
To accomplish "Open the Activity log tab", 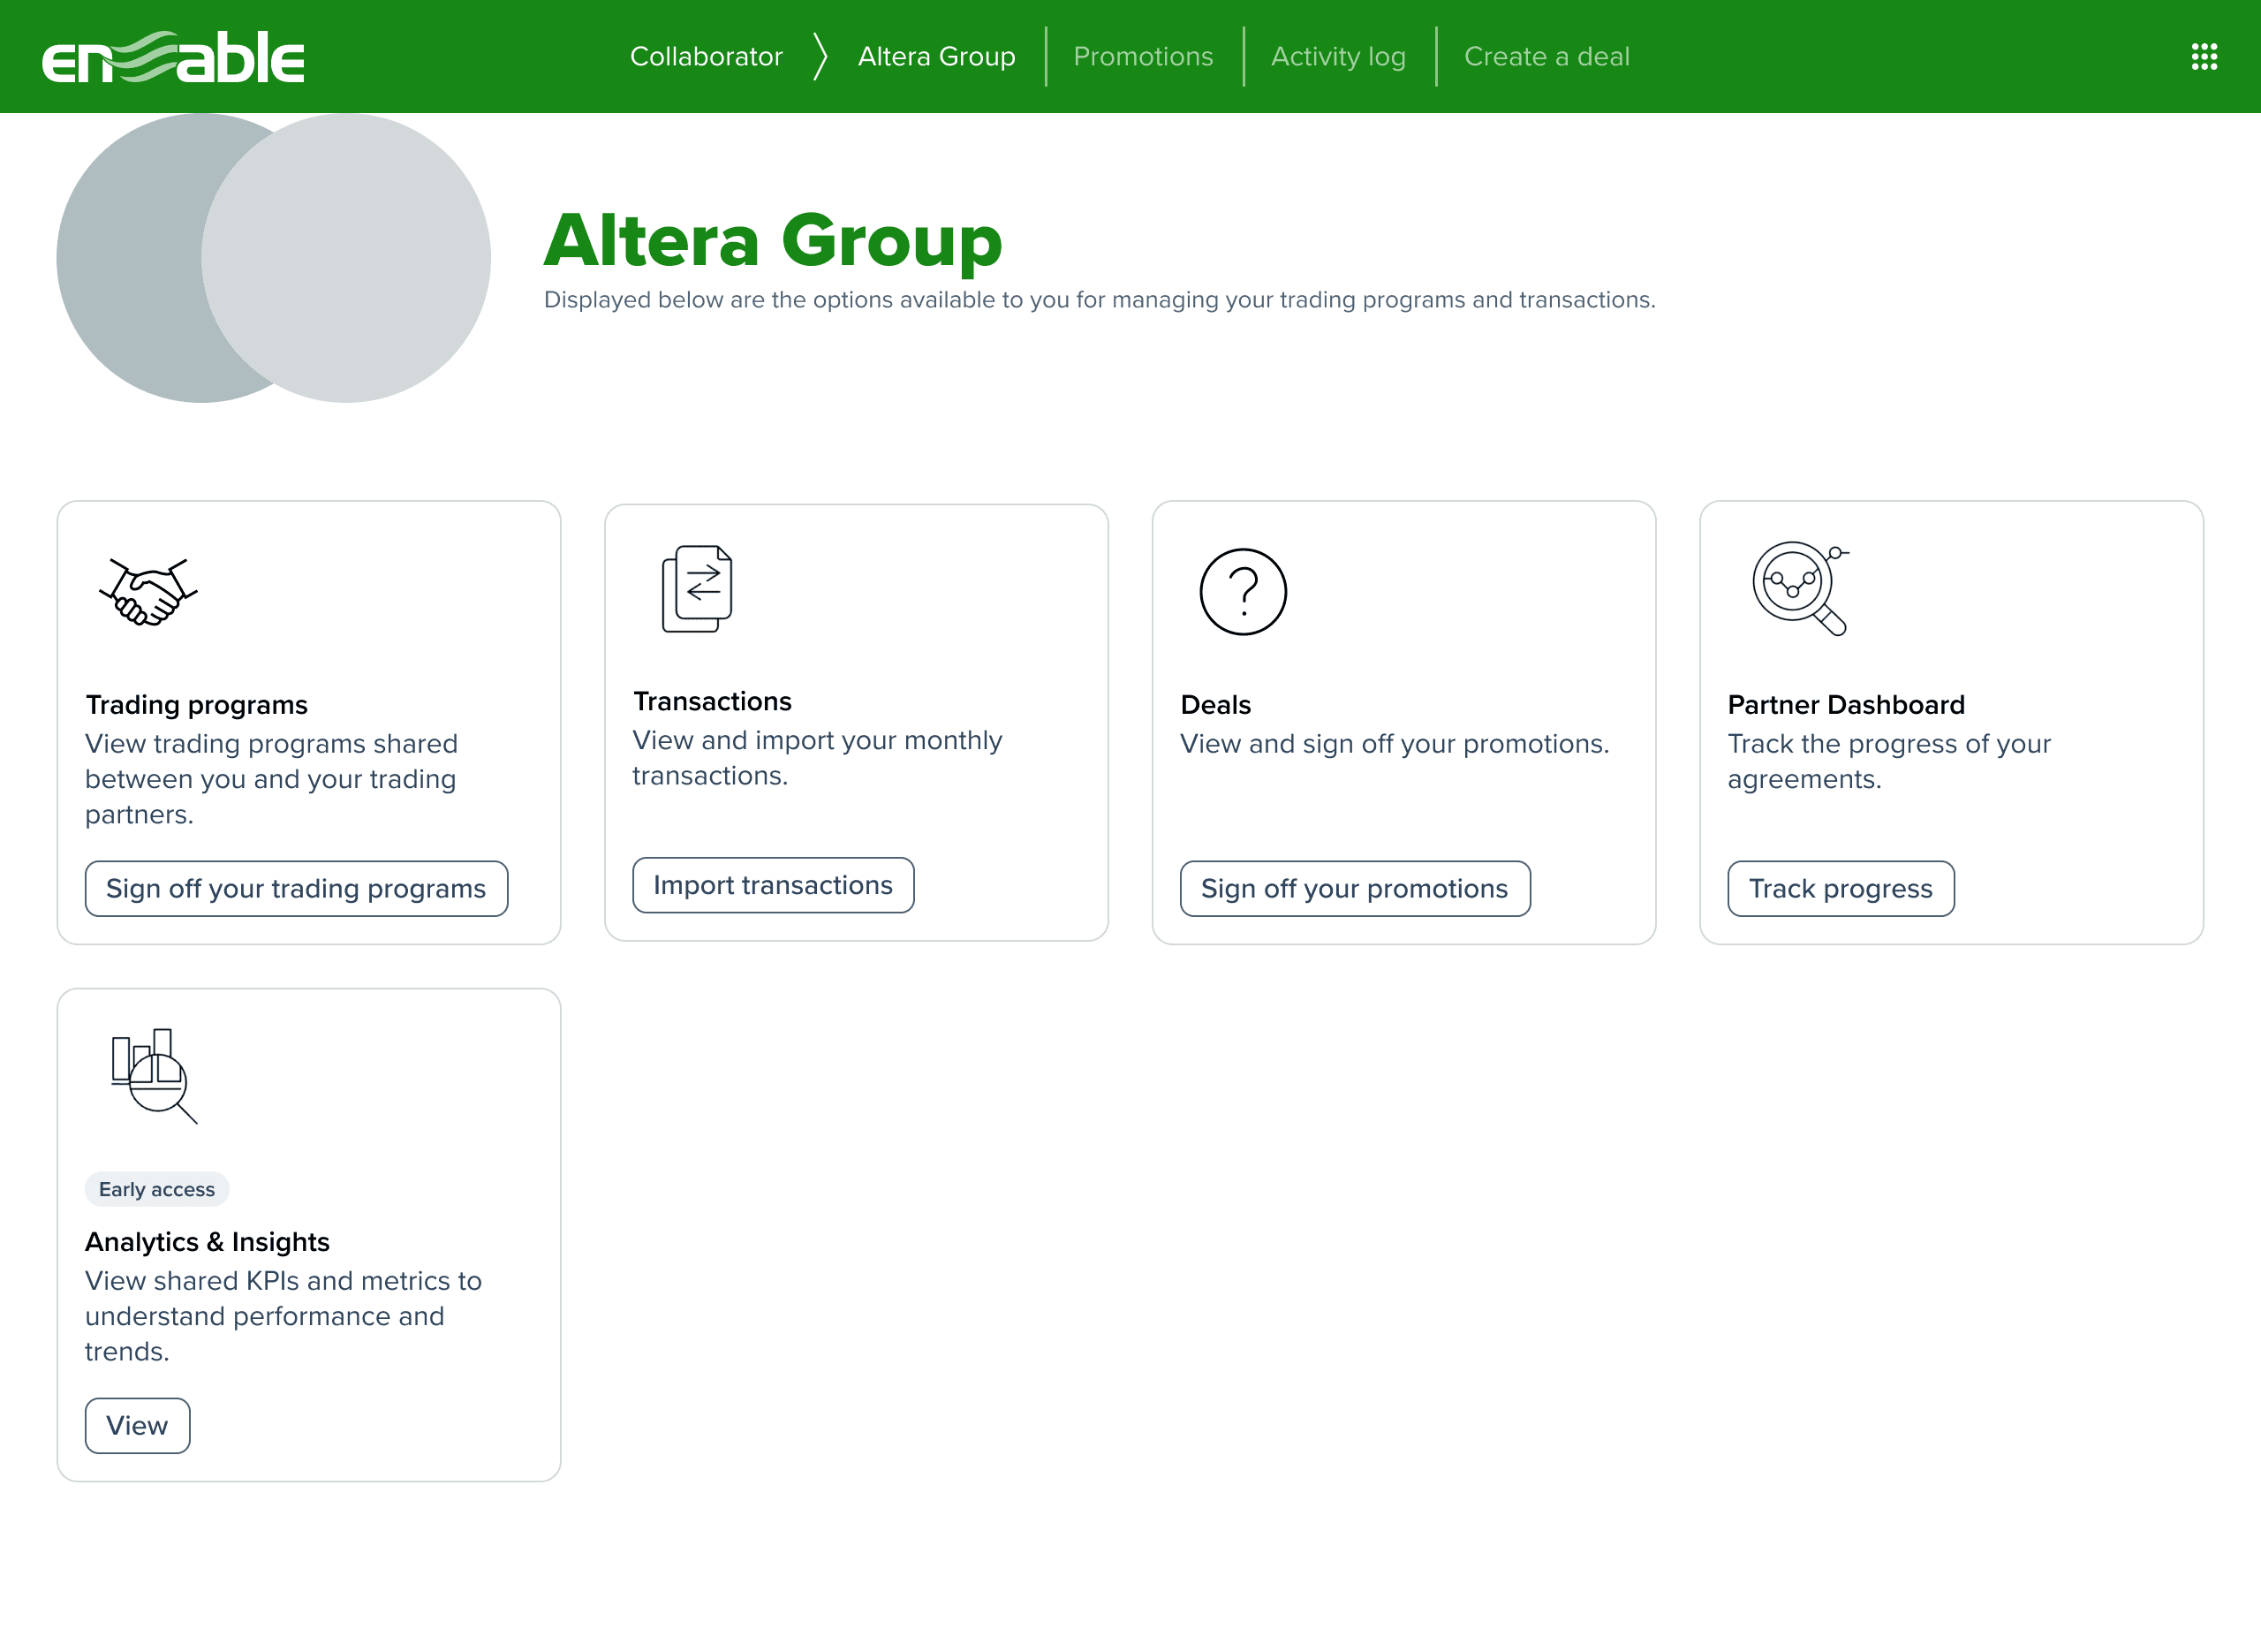I will [1337, 56].
